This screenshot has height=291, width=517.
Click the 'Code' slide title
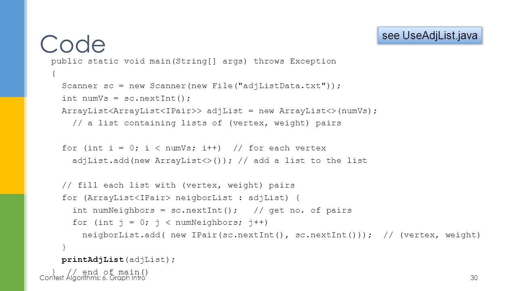click(73, 44)
